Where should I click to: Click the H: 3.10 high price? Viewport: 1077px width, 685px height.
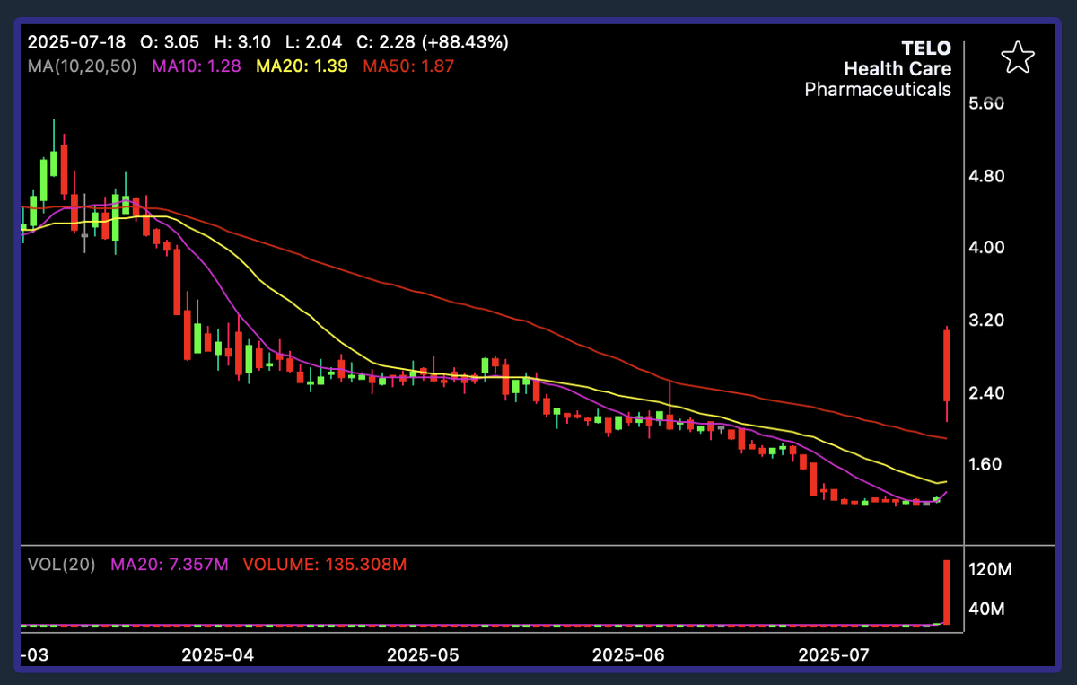click(244, 42)
